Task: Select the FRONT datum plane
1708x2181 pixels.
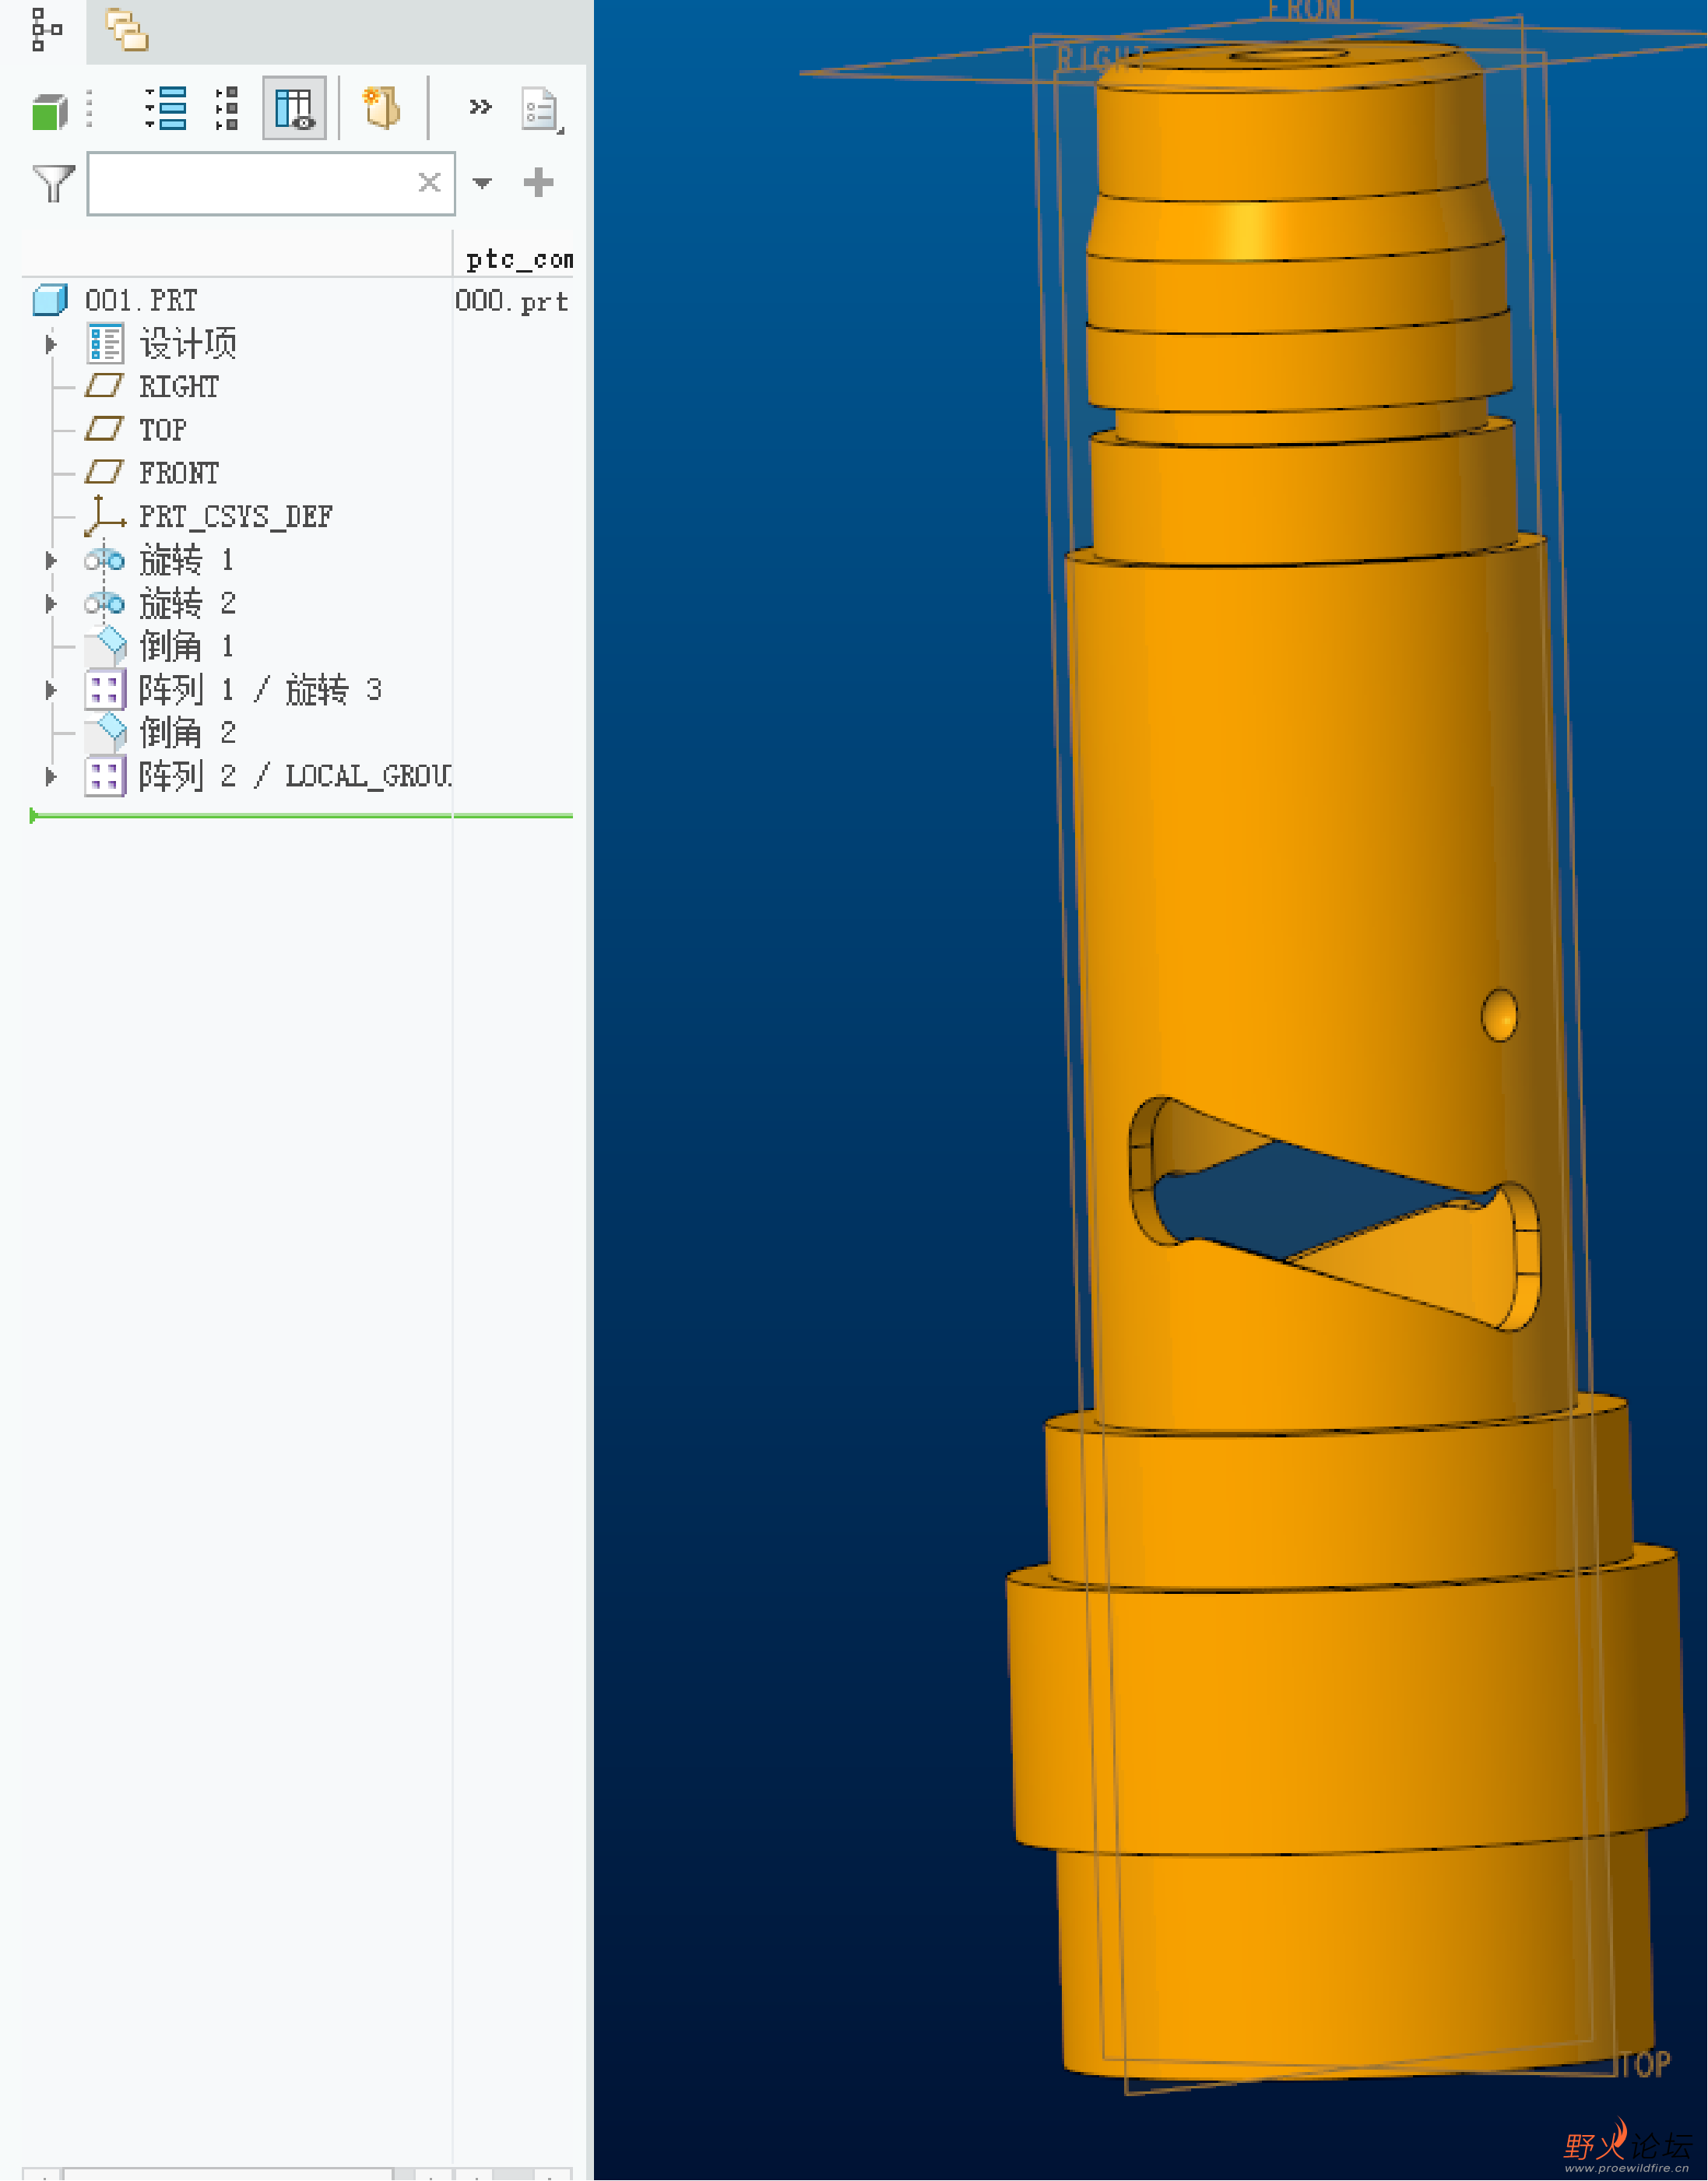Action: (178, 473)
